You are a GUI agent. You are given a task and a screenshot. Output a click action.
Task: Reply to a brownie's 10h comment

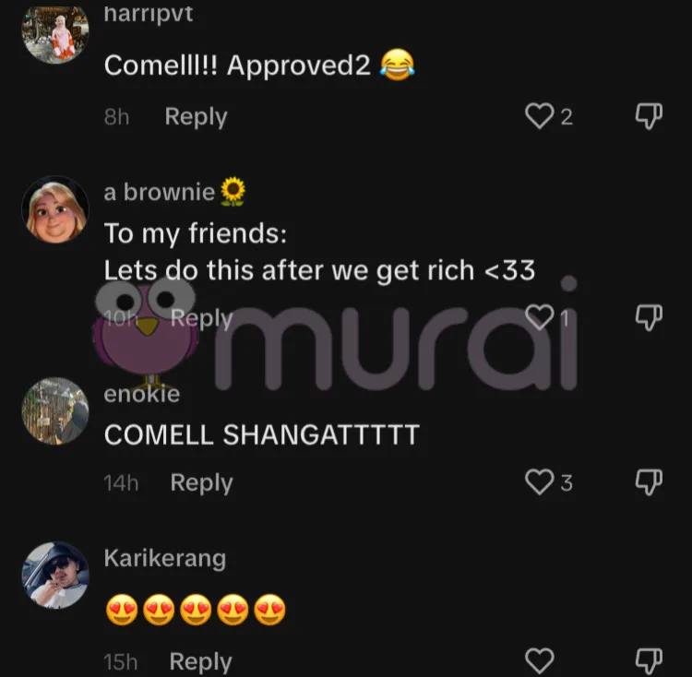pyautogui.click(x=202, y=318)
